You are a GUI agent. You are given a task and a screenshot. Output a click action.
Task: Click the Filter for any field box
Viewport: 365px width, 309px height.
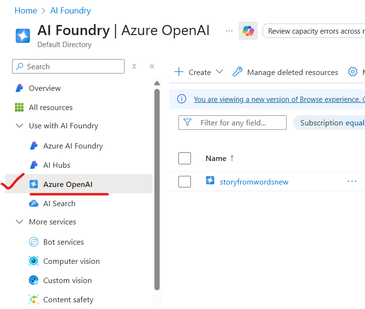pos(232,123)
